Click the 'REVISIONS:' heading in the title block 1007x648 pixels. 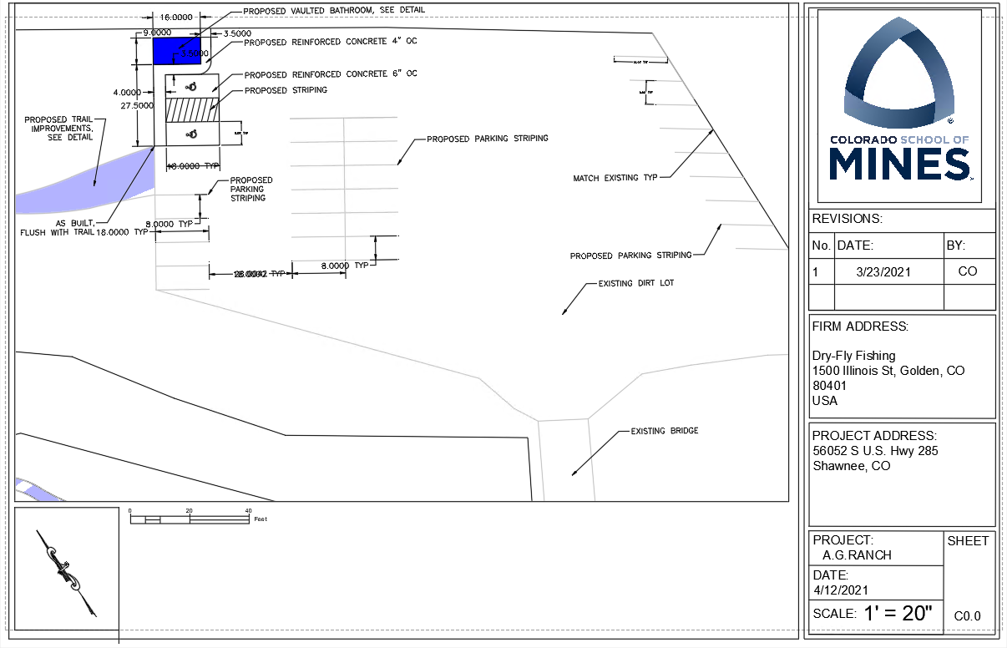pos(847,219)
